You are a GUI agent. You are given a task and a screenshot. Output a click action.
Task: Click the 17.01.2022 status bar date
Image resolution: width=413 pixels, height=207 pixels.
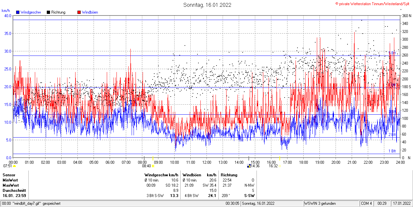401,203
